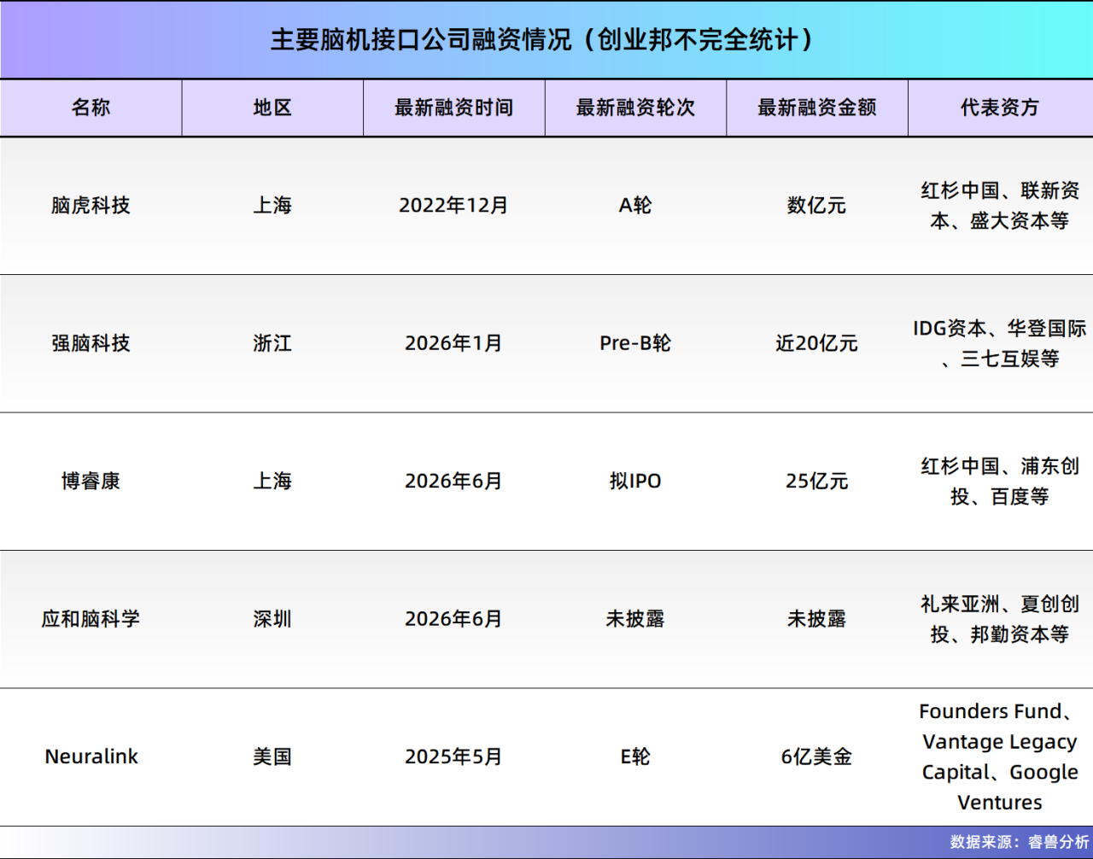Image resolution: width=1093 pixels, height=859 pixels.
Task: Click the 名称 column header
Action: tap(91, 108)
